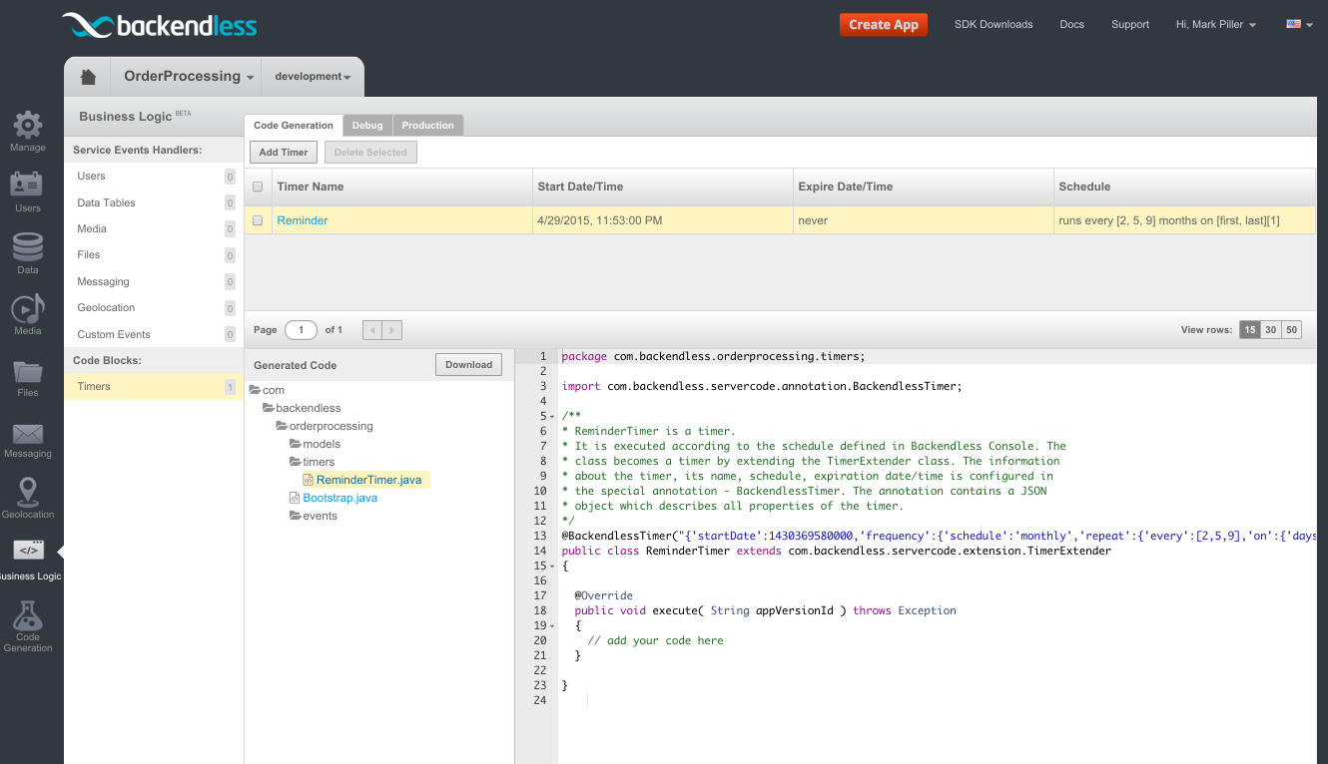Open the Hi, Mark Piller account menu
The width and height of the screenshot is (1328, 764).
(1216, 24)
